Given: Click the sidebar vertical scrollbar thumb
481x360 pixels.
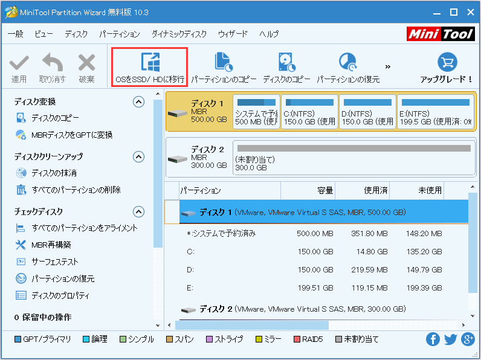Looking at the screenshot, I should click(158, 173).
